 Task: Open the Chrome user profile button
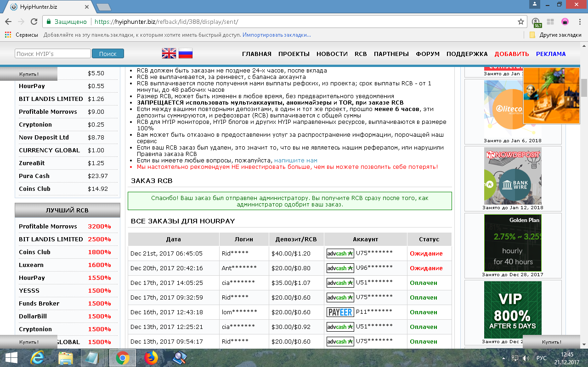point(534,5)
